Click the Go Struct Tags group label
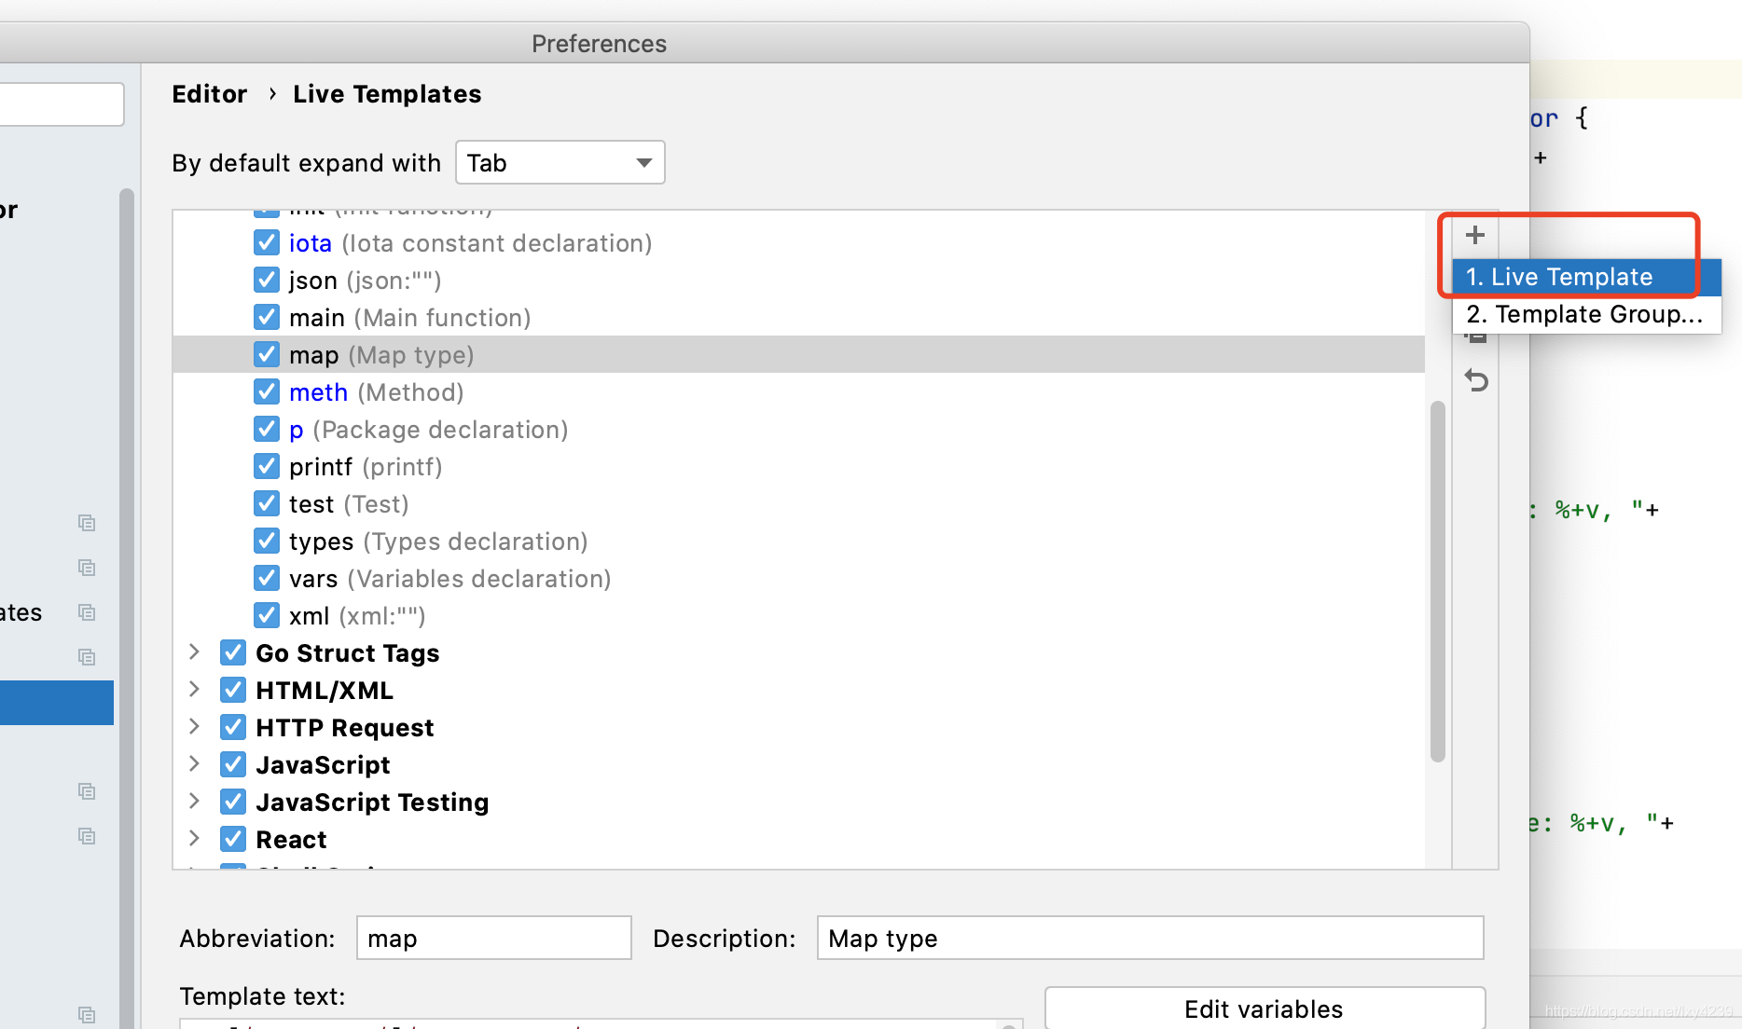 347,653
